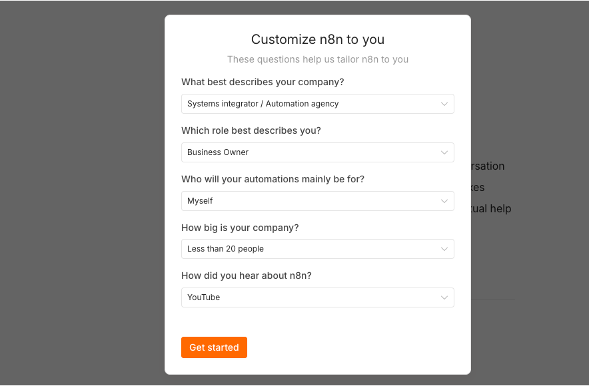Click the partially hidden 'tual help' background text
Viewport: 589px width, 386px height.
(x=491, y=208)
